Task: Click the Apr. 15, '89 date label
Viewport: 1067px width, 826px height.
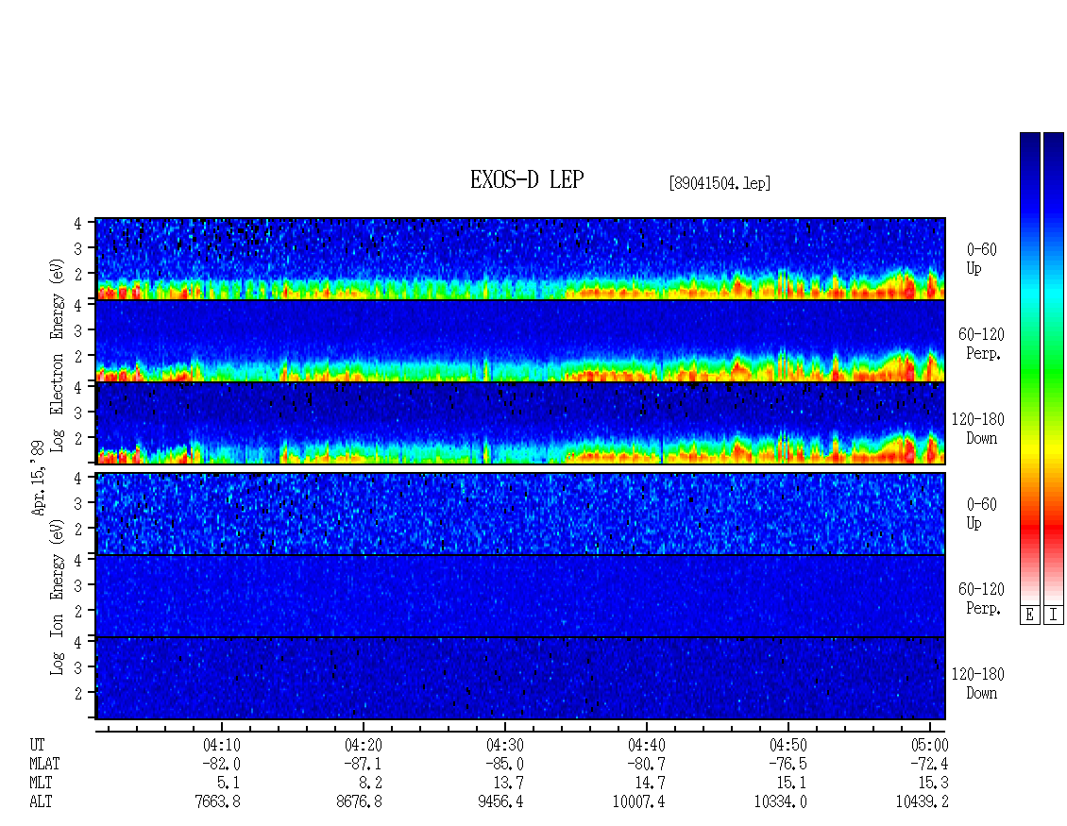Action: pos(38,478)
